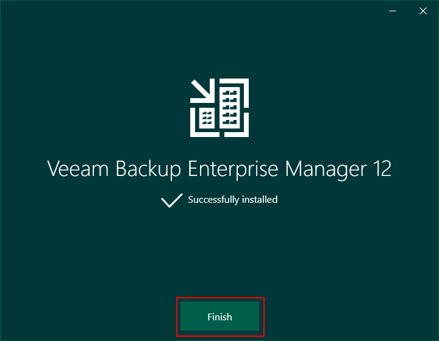The width and height of the screenshot is (439, 341).
Task: Select the tall building in the logo
Action: click(x=230, y=108)
